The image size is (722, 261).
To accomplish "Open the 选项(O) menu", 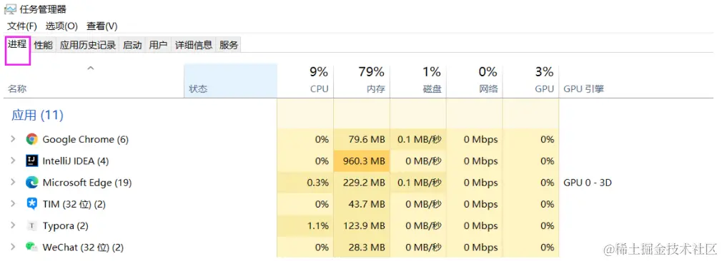I will [x=61, y=26].
